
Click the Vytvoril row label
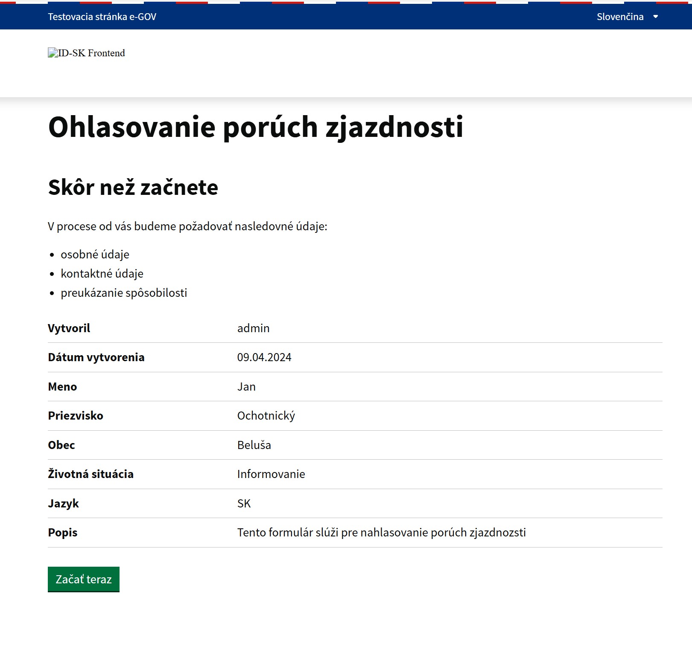(69, 328)
